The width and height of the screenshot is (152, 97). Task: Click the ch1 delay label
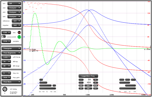coord(13,89)
